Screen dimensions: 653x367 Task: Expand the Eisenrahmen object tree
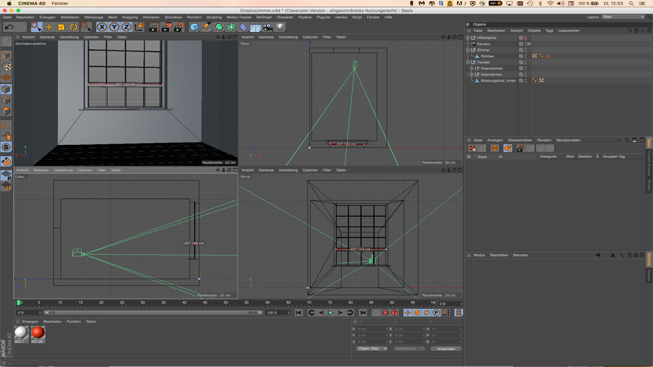(x=471, y=69)
